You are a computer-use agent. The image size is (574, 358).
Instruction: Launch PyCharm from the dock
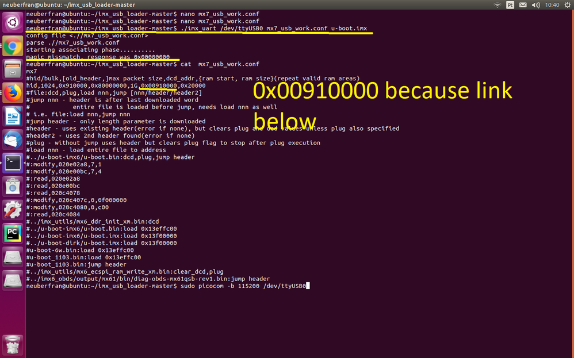(13, 234)
